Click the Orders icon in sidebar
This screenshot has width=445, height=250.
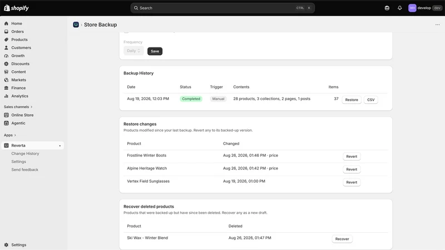click(6, 32)
